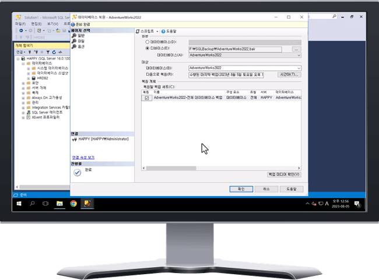Image resolution: width=379 pixels, height=280 pixels.
Task: Click the Object Explorer activity monitor icon
Action: (x=60, y=52)
